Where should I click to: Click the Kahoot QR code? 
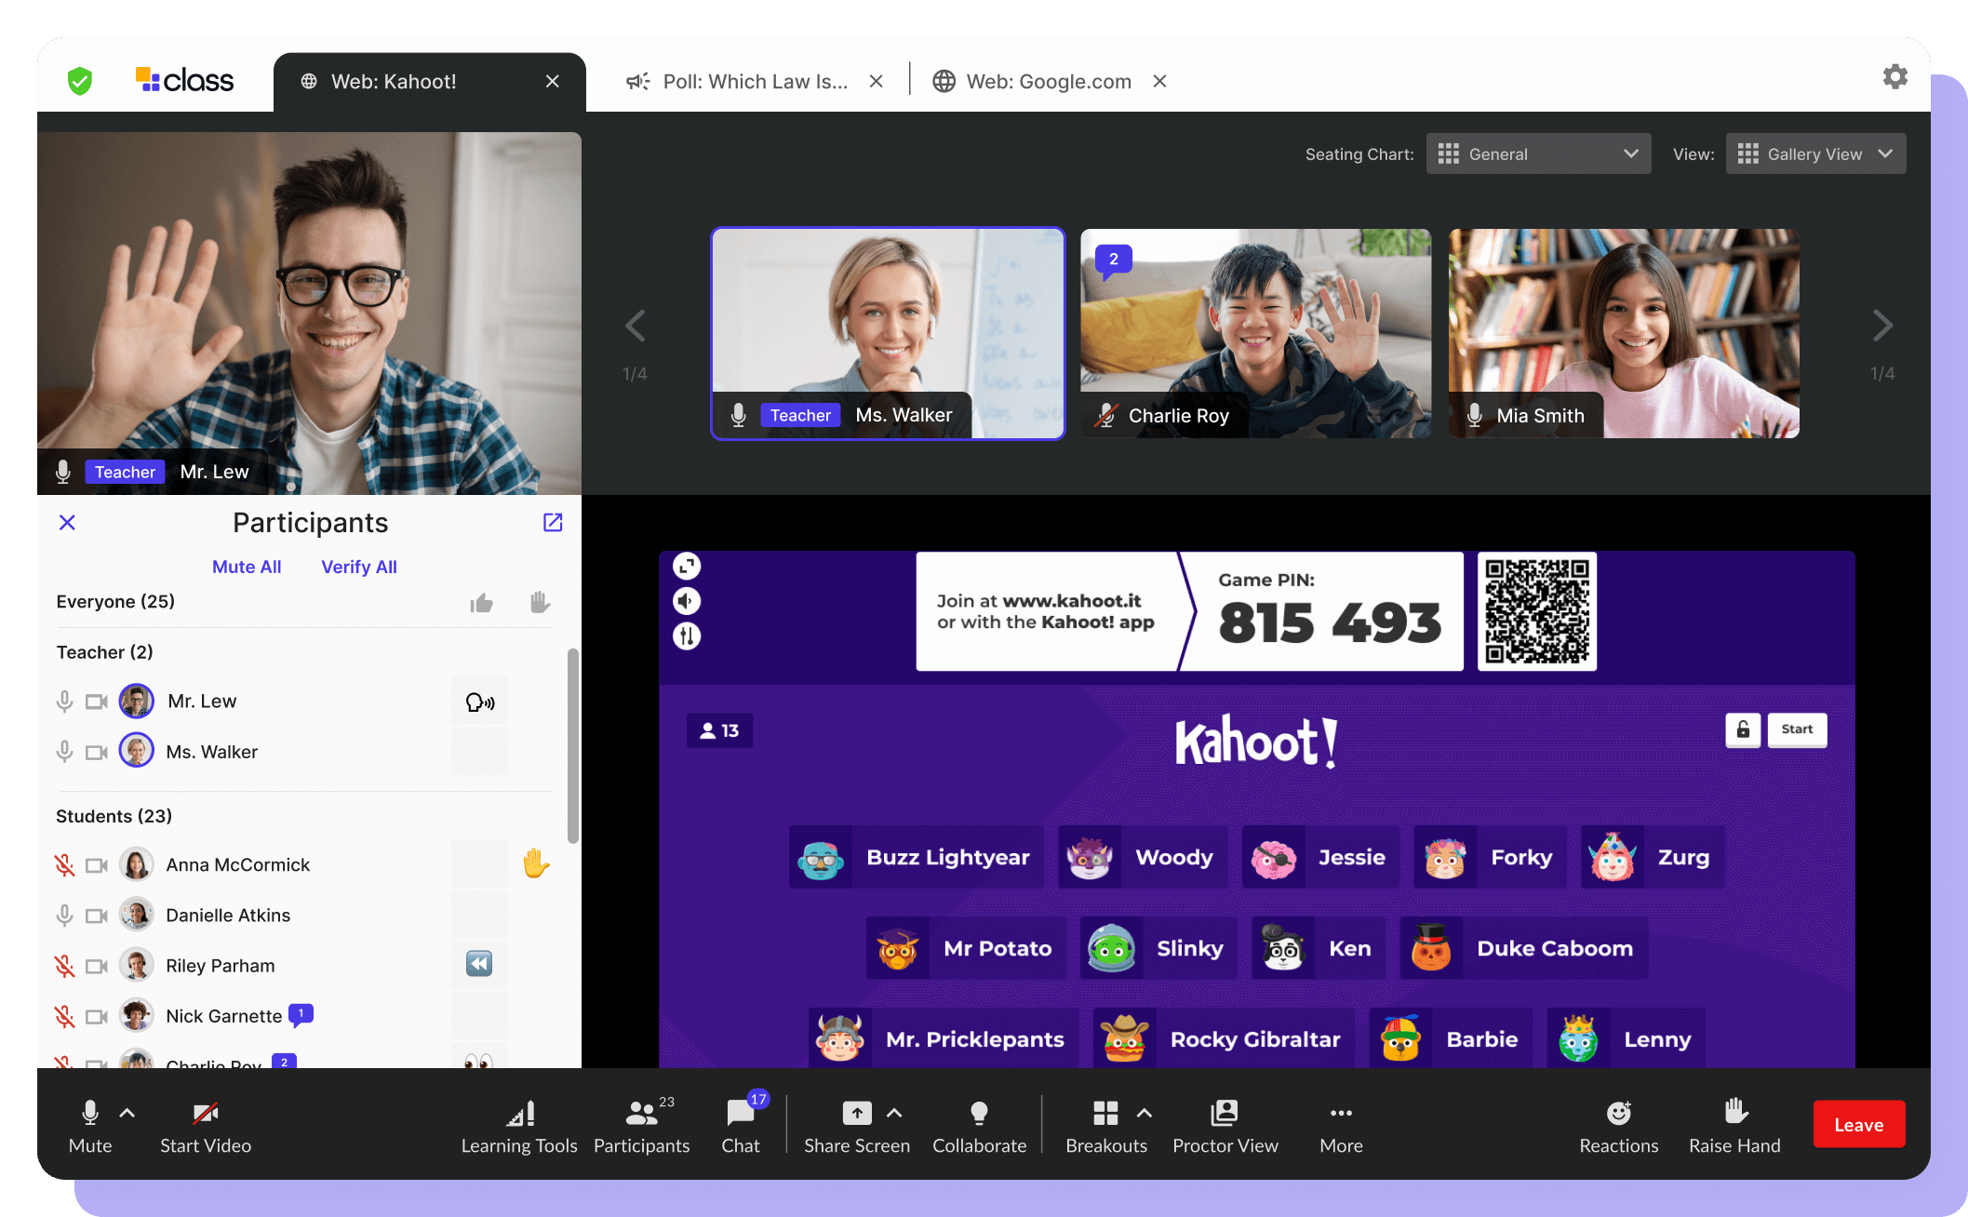pyautogui.click(x=1537, y=610)
